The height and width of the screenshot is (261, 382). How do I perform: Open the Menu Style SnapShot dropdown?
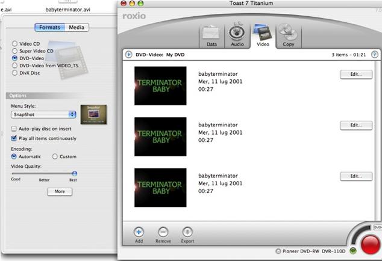(43, 114)
